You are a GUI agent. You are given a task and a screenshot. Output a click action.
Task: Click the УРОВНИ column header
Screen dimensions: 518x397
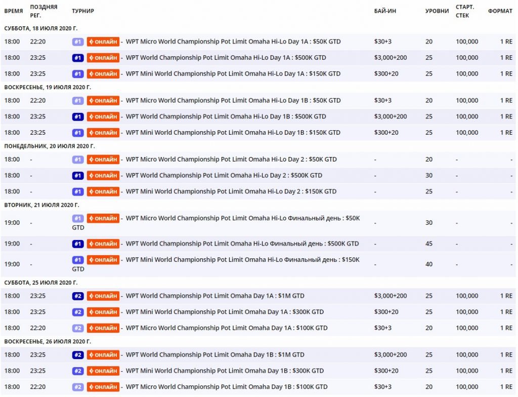tap(437, 11)
